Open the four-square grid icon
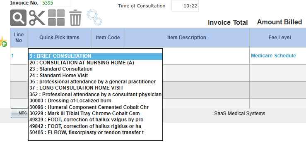 click(x=56, y=18)
